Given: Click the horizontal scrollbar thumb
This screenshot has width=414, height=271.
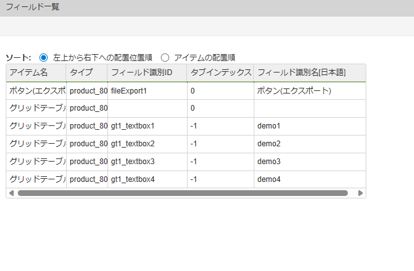Looking at the screenshot, I should pyautogui.click(x=183, y=193).
